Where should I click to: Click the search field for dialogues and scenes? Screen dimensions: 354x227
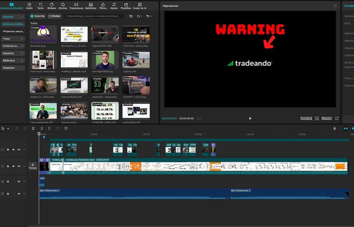point(93,16)
